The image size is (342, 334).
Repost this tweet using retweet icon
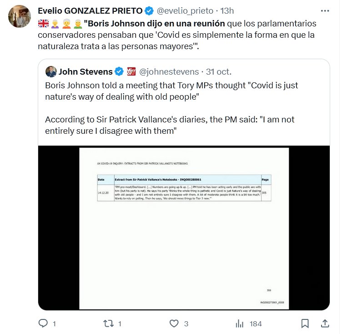(x=108, y=324)
